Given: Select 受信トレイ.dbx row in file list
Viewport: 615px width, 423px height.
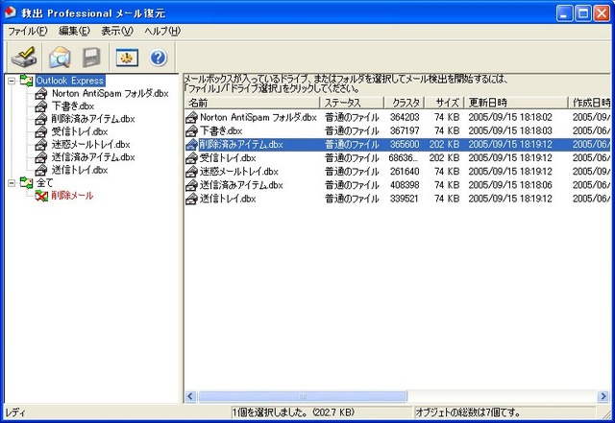Looking at the screenshot, I should coord(397,158).
